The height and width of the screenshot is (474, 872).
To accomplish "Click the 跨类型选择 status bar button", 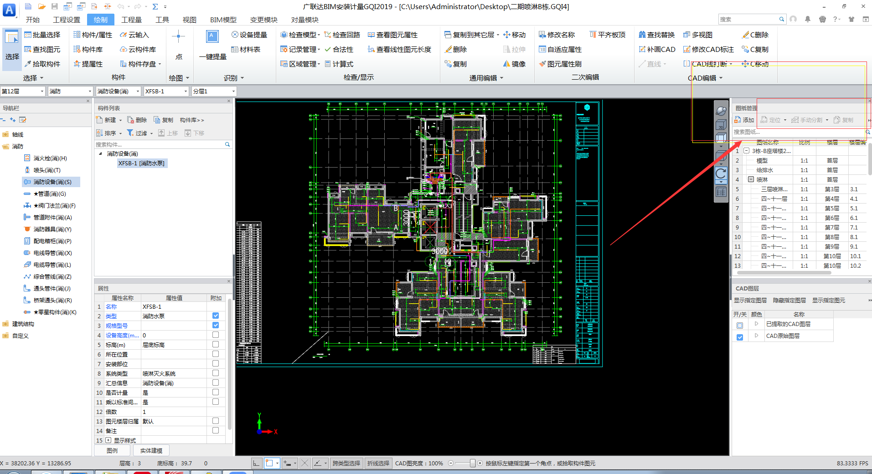I will (x=346, y=463).
